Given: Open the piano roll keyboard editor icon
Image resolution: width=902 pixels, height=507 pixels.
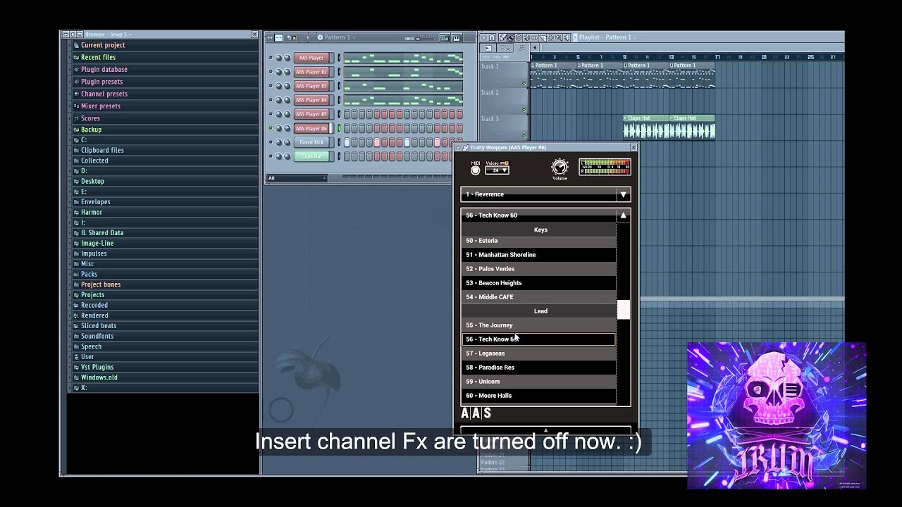Looking at the screenshot, I should (456, 37).
